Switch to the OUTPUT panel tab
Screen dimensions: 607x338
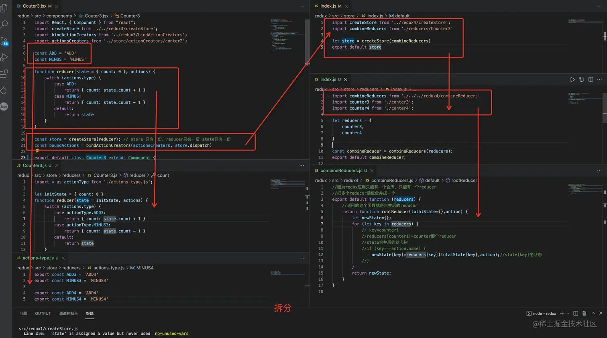coord(43,314)
